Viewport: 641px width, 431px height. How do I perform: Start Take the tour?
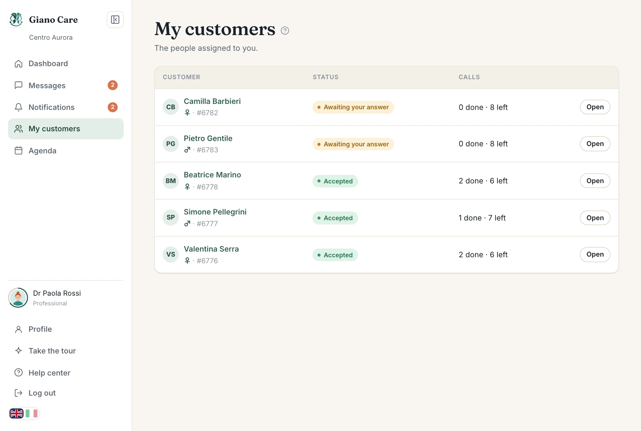66,351
